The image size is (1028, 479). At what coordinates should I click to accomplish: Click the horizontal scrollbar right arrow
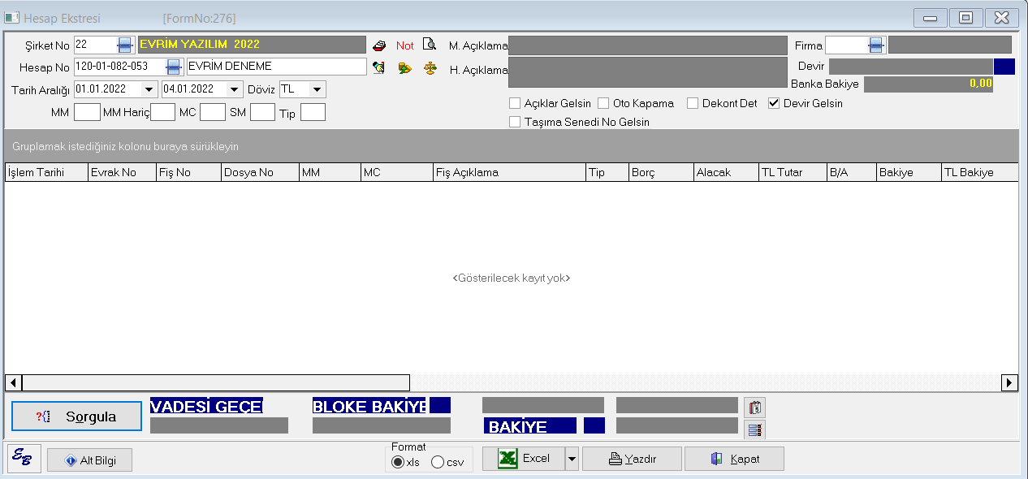(1010, 382)
